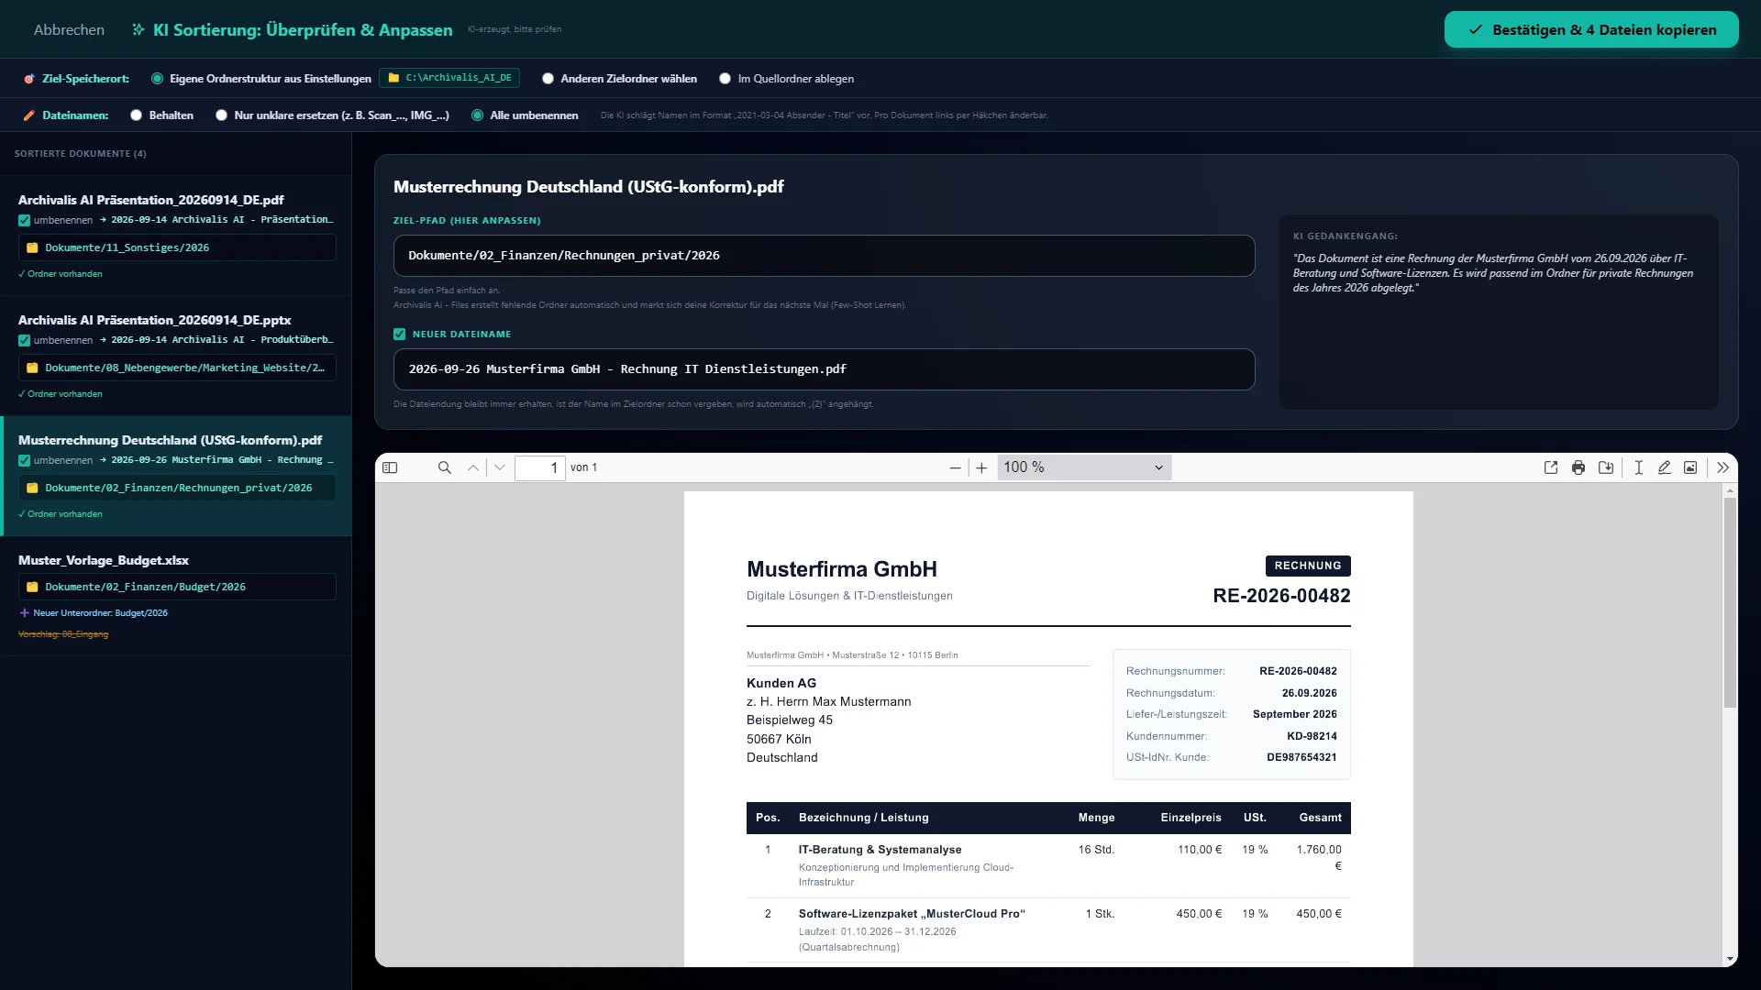The height and width of the screenshot is (990, 1761).
Task: Print the PDF with printer icon
Action: [1578, 467]
